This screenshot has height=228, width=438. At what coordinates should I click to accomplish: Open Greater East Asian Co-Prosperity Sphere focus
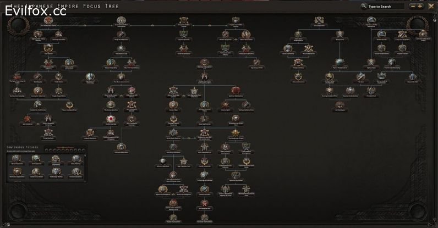tap(205, 78)
